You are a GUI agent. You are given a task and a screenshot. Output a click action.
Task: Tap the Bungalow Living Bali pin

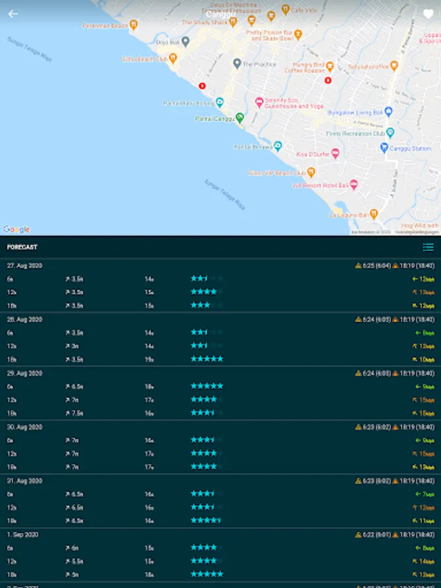pos(389,111)
